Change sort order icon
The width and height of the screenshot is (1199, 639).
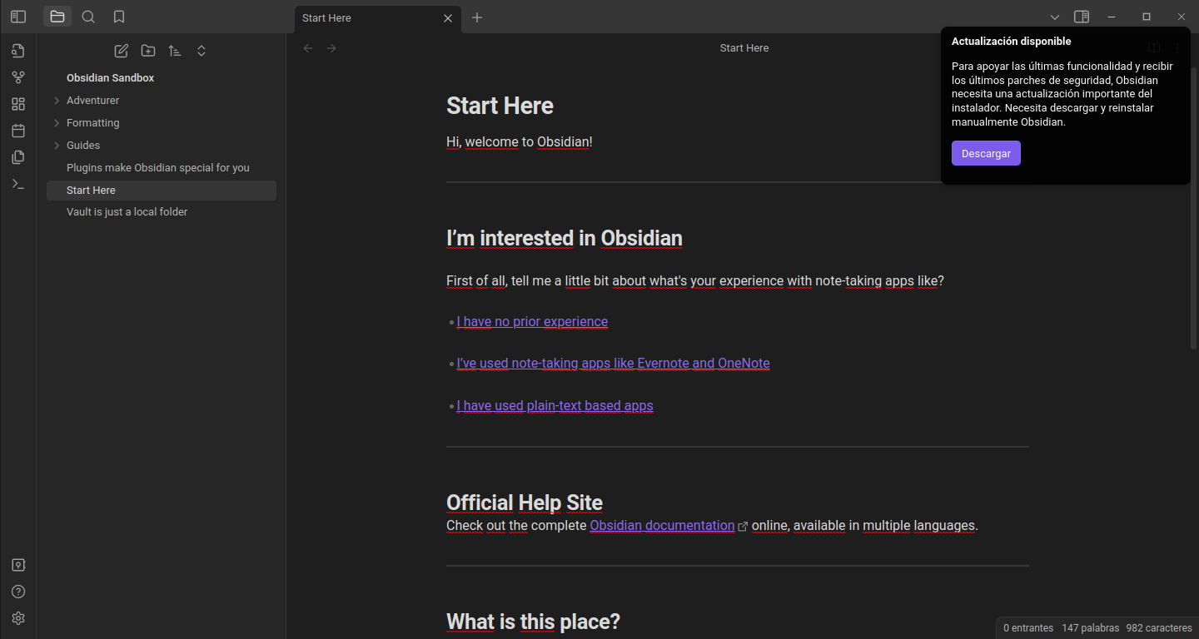click(x=175, y=51)
